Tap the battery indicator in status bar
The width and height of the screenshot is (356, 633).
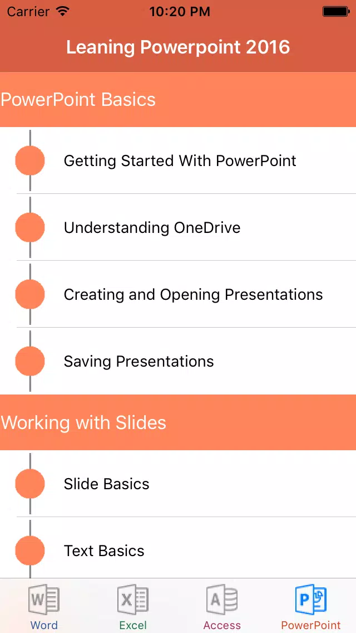point(335,12)
